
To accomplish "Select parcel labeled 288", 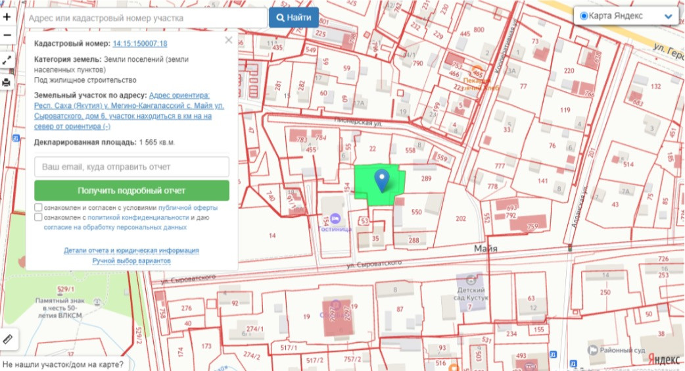I will pyautogui.click(x=413, y=240).
